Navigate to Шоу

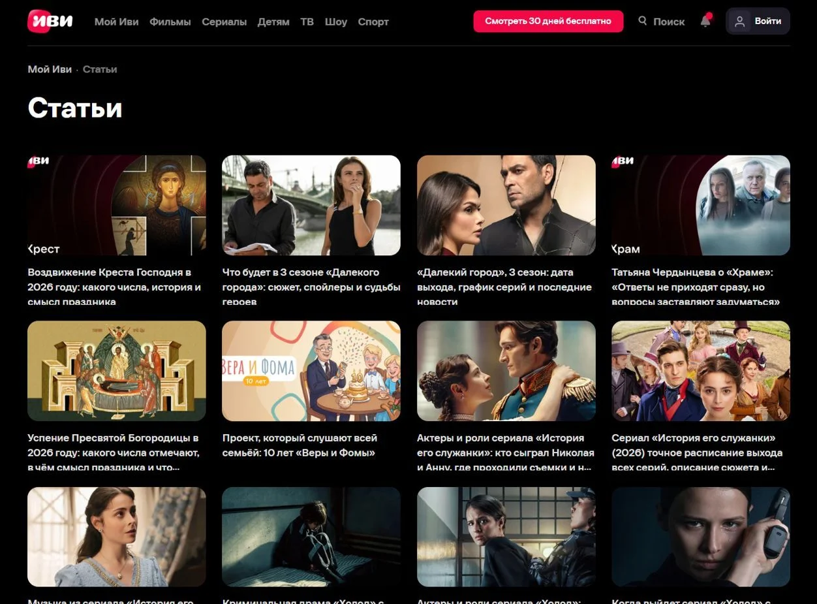pos(336,22)
